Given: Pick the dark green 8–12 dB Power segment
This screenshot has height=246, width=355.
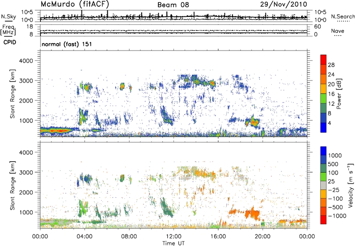Looking at the screenshot, I should [323, 108].
